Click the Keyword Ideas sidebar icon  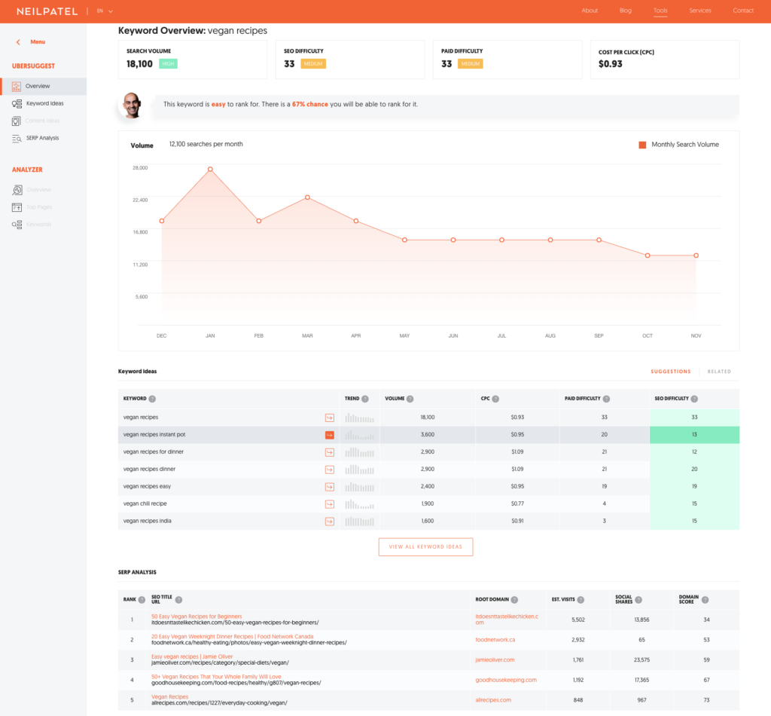17,104
